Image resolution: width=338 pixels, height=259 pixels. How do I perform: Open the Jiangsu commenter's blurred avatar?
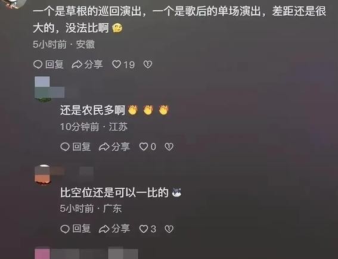tap(43, 89)
